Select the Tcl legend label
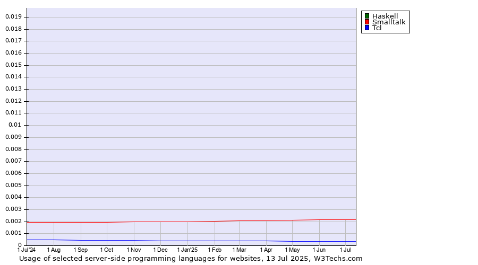Screen dimensions: 478x265 click(x=377, y=28)
